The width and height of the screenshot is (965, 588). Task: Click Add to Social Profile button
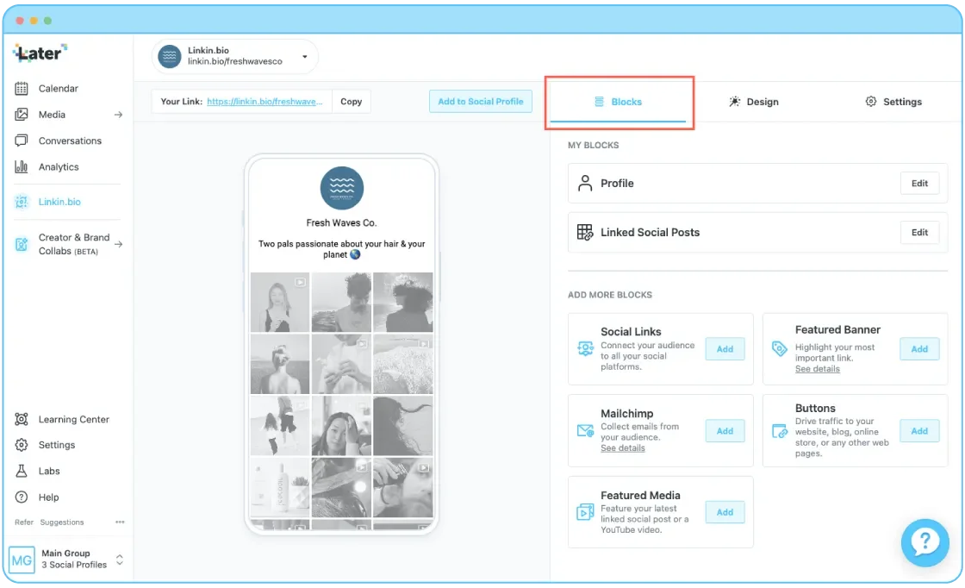coord(481,102)
